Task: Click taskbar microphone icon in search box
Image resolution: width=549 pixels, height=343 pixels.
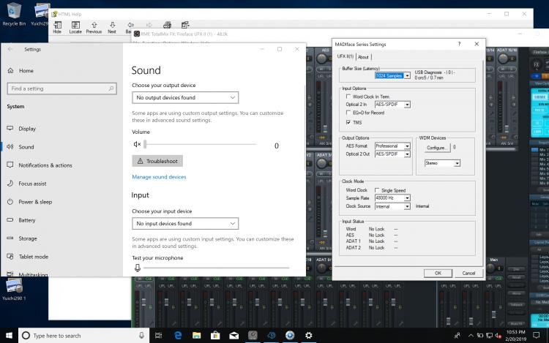Action: click(x=141, y=335)
